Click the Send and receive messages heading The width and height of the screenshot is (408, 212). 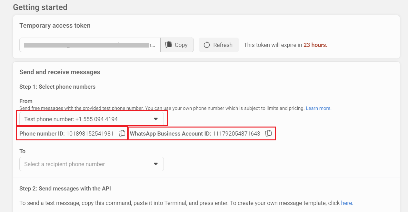(x=60, y=72)
